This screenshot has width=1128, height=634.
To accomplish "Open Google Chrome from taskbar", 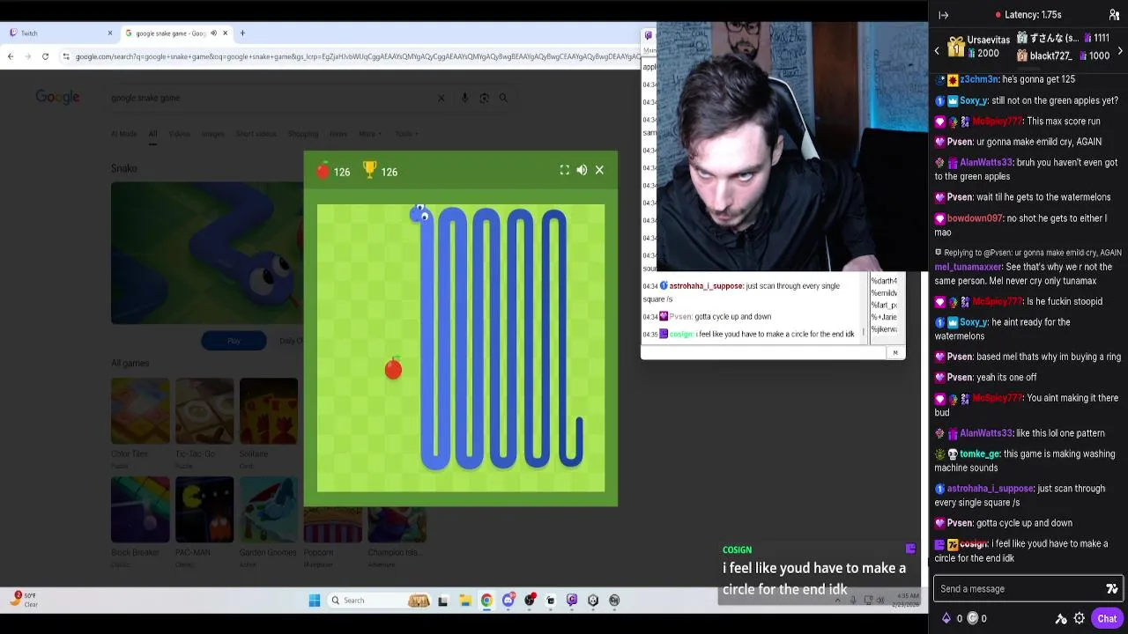I will pyautogui.click(x=486, y=601).
